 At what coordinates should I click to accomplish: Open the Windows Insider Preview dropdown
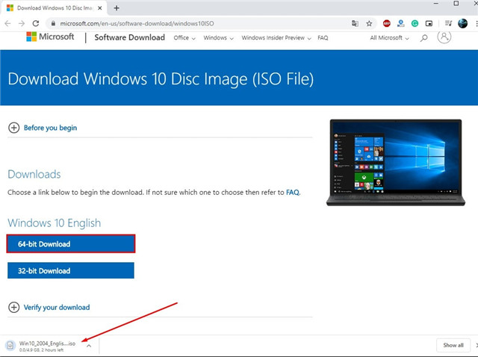276,38
